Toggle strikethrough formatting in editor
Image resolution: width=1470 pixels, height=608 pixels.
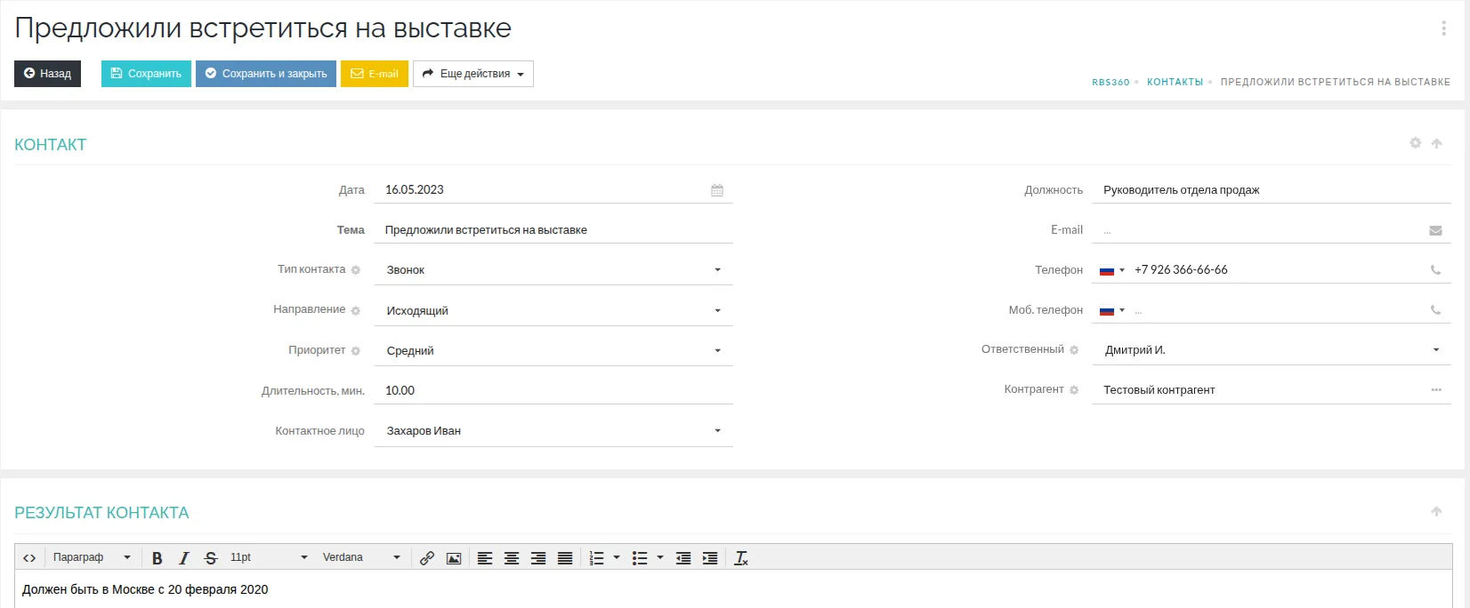pos(211,558)
